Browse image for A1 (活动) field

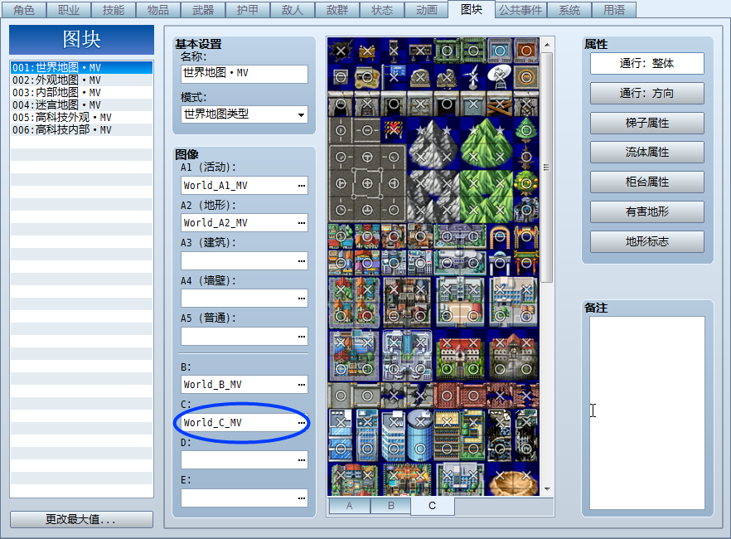click(302, 186)
